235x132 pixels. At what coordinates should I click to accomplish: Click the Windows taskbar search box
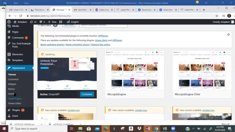point(38,129)
